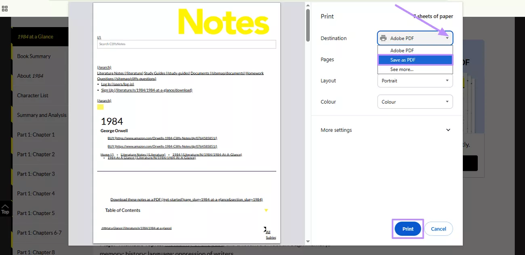
Task: Click the arrow next to All Subjects
Action: (265, 228)
